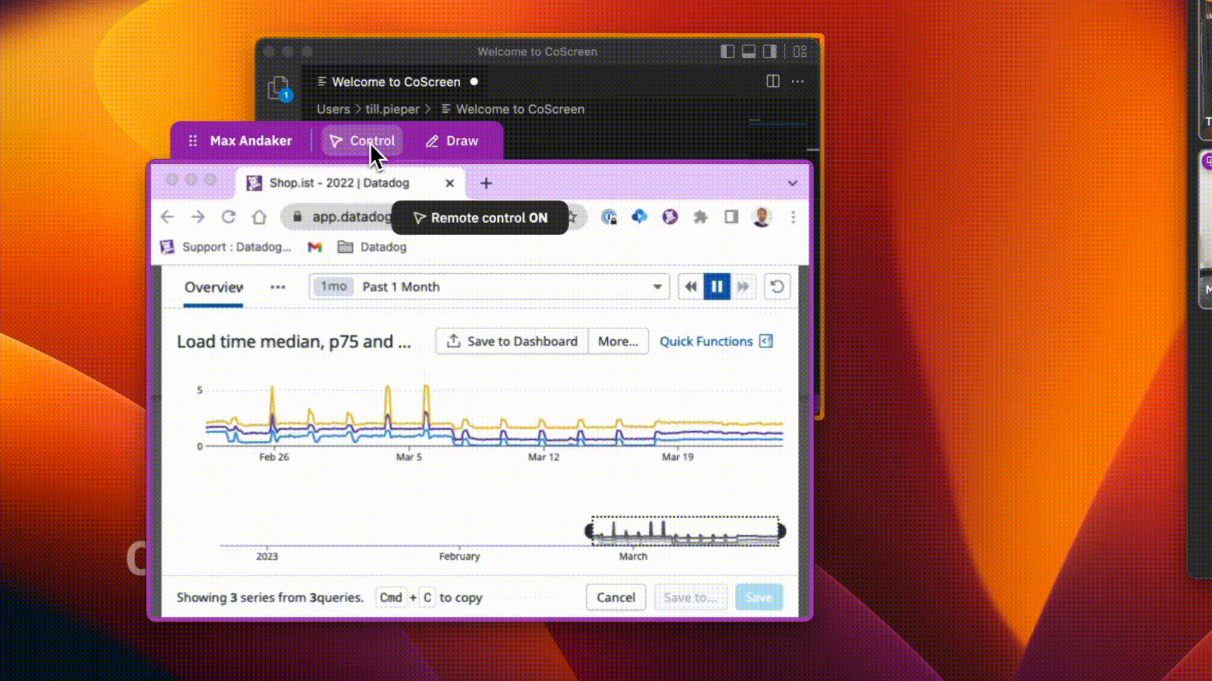Expand the Chrome tab search chevron

(792, 183)
